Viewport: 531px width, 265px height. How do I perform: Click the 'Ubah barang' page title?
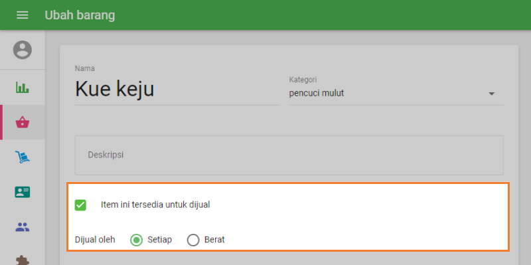(x=80, y=15)
